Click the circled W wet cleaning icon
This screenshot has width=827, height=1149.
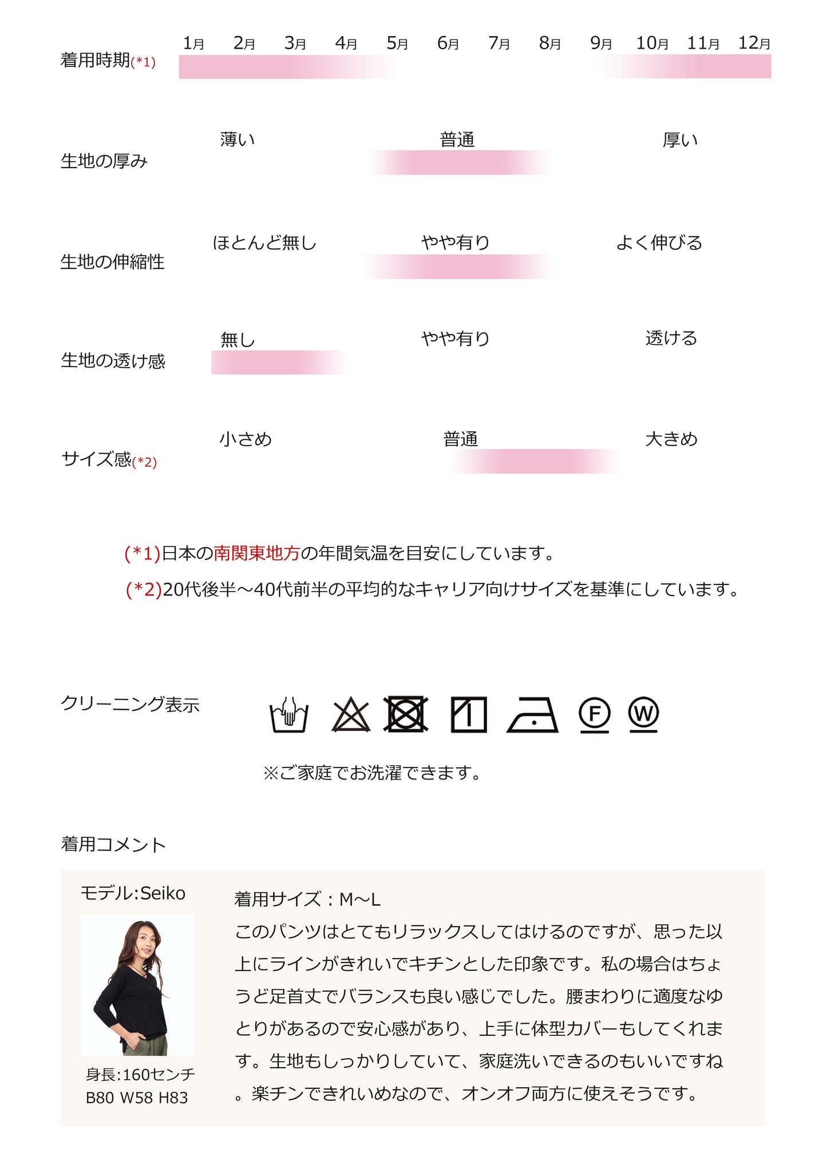(x=643, y=714)
